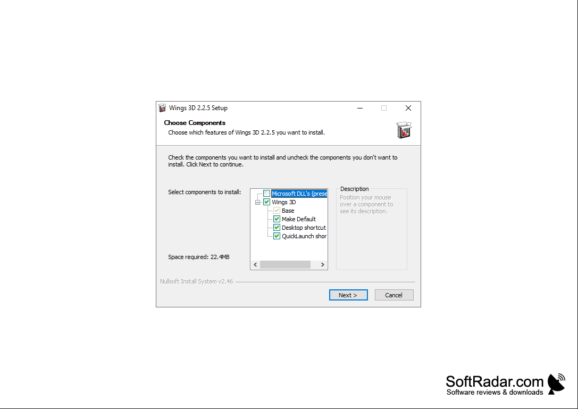Click the Cancel button
Viewport: 578px width, 409px height.
(394, 295)
